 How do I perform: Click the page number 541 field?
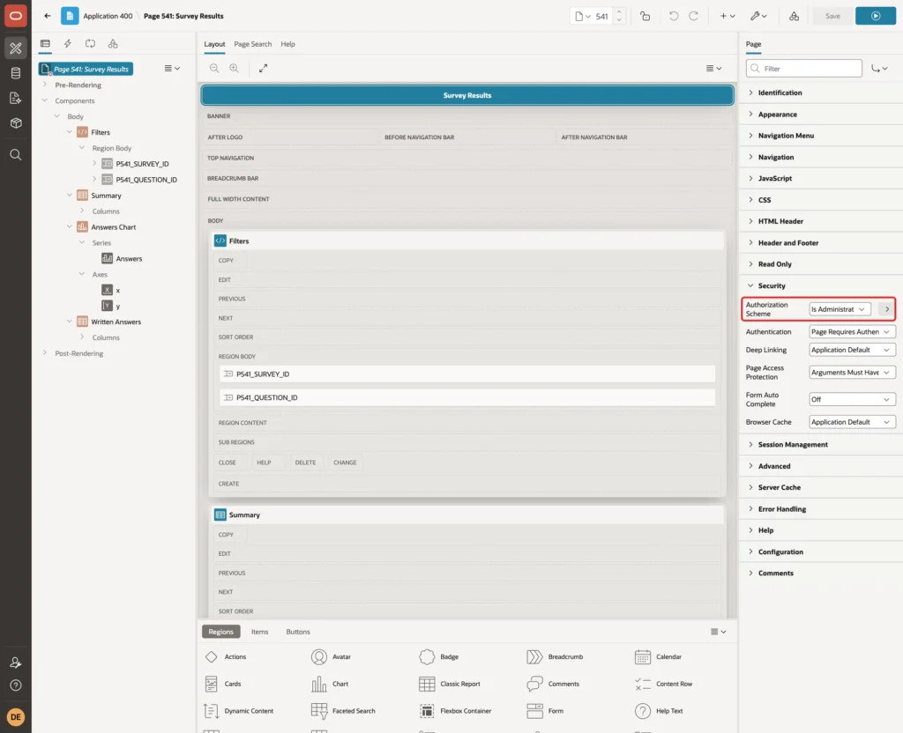click(601, 16)
